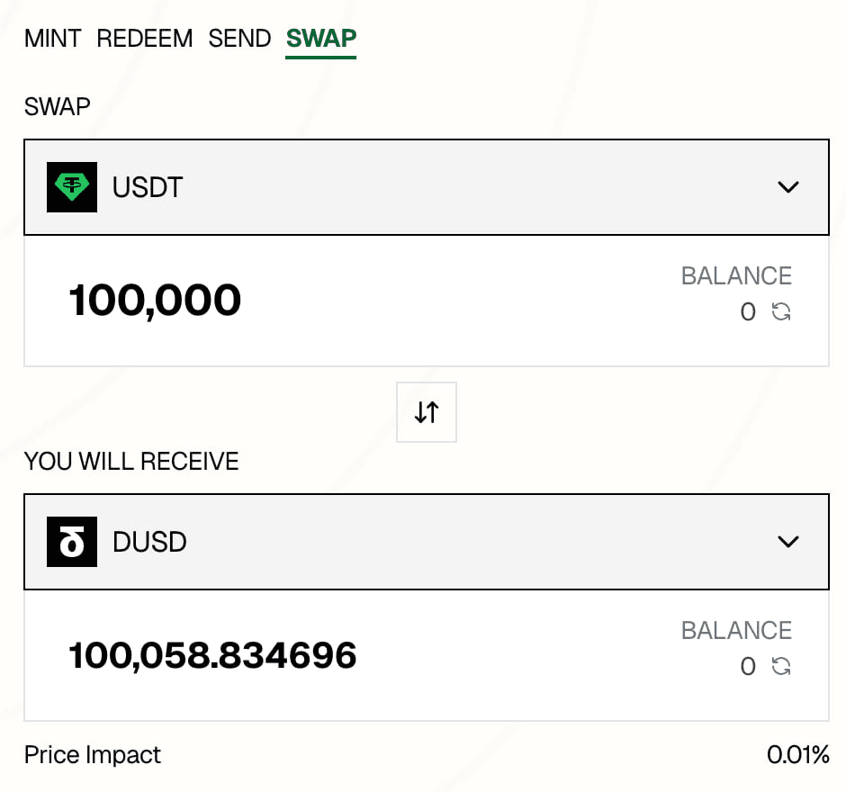Click the YOU WILL RECEIVE heading
Image resolution: width=846 pixels, height=792 pixels.
(x=131, y=462)
